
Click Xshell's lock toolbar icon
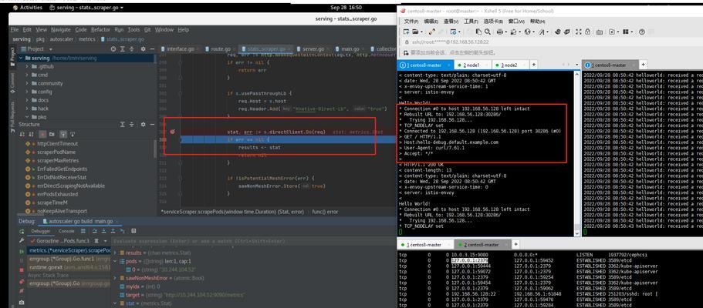click(588, 32)
